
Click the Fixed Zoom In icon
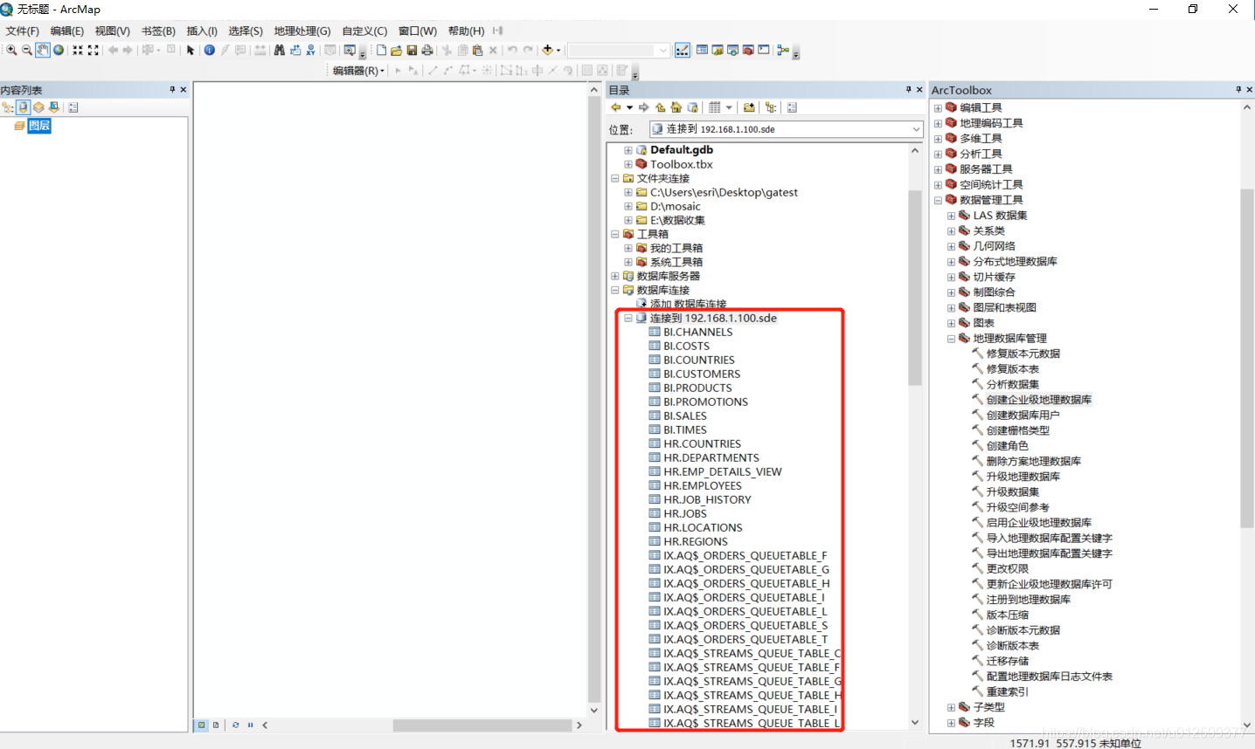(78, 50)
